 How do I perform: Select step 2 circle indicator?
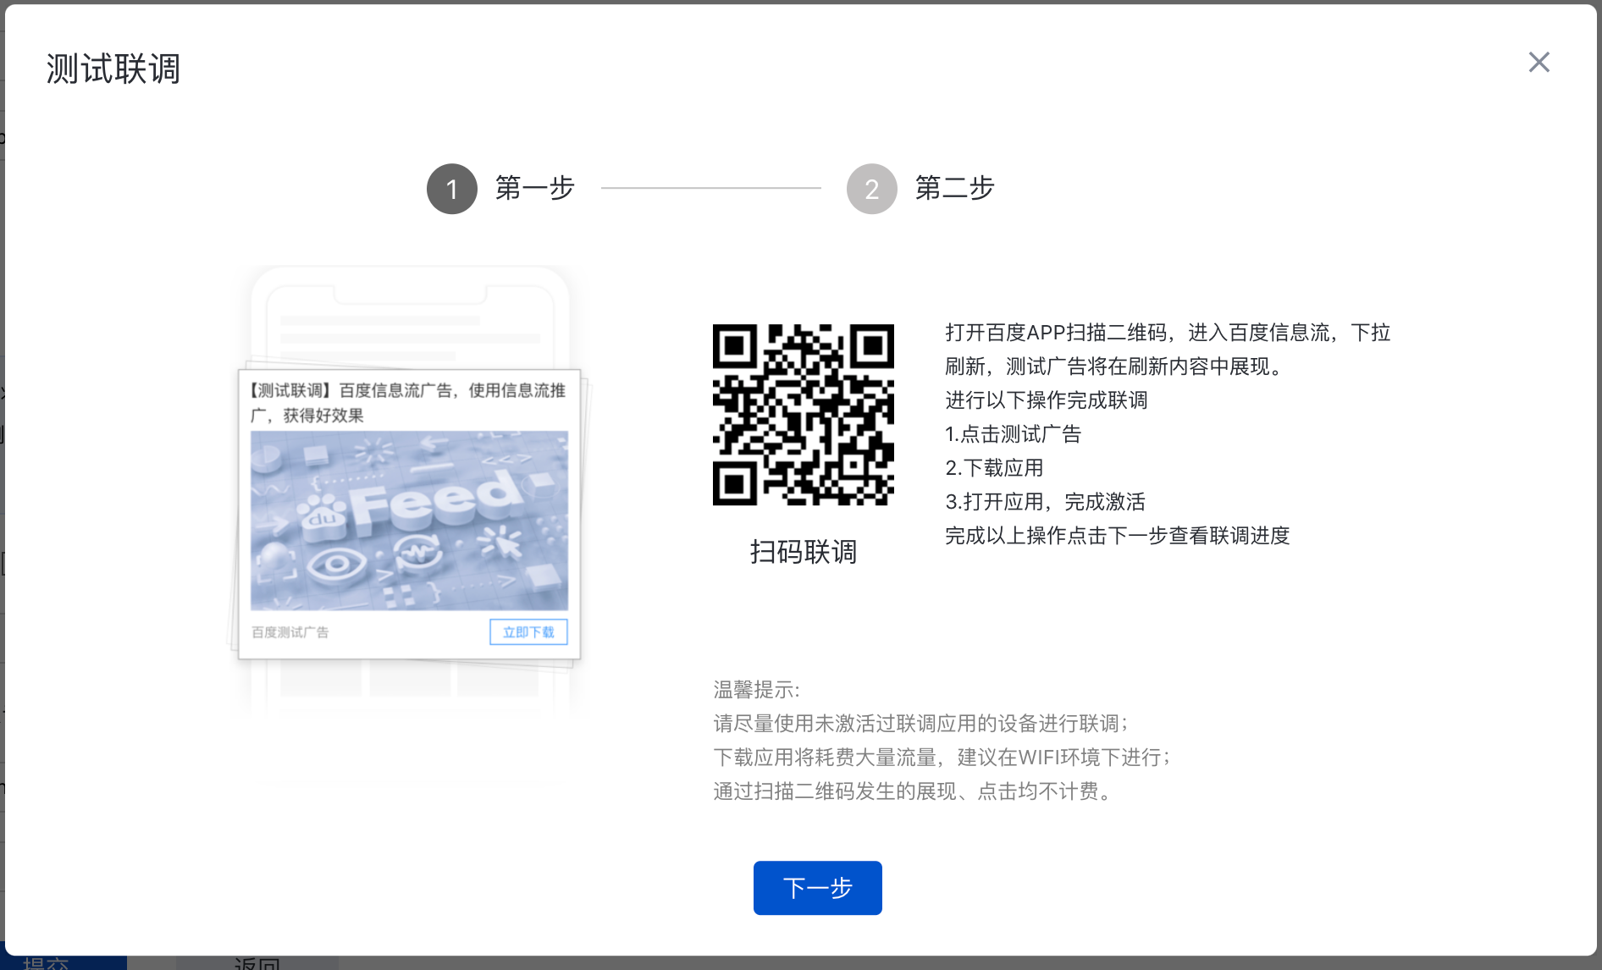[x=871, y=189]
